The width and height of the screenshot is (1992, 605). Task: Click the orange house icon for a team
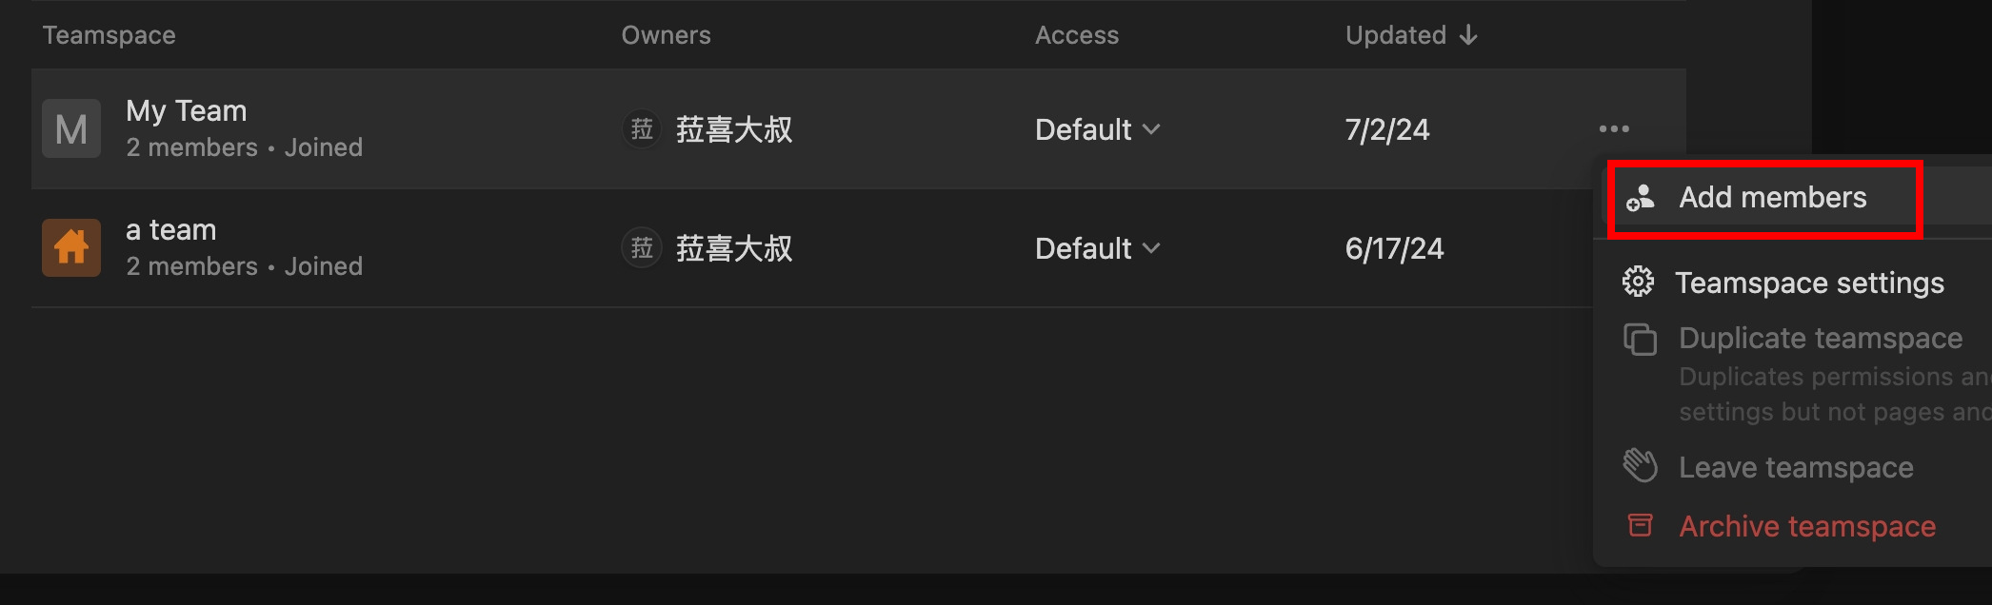pyautogui.click(x=71, y=247)
